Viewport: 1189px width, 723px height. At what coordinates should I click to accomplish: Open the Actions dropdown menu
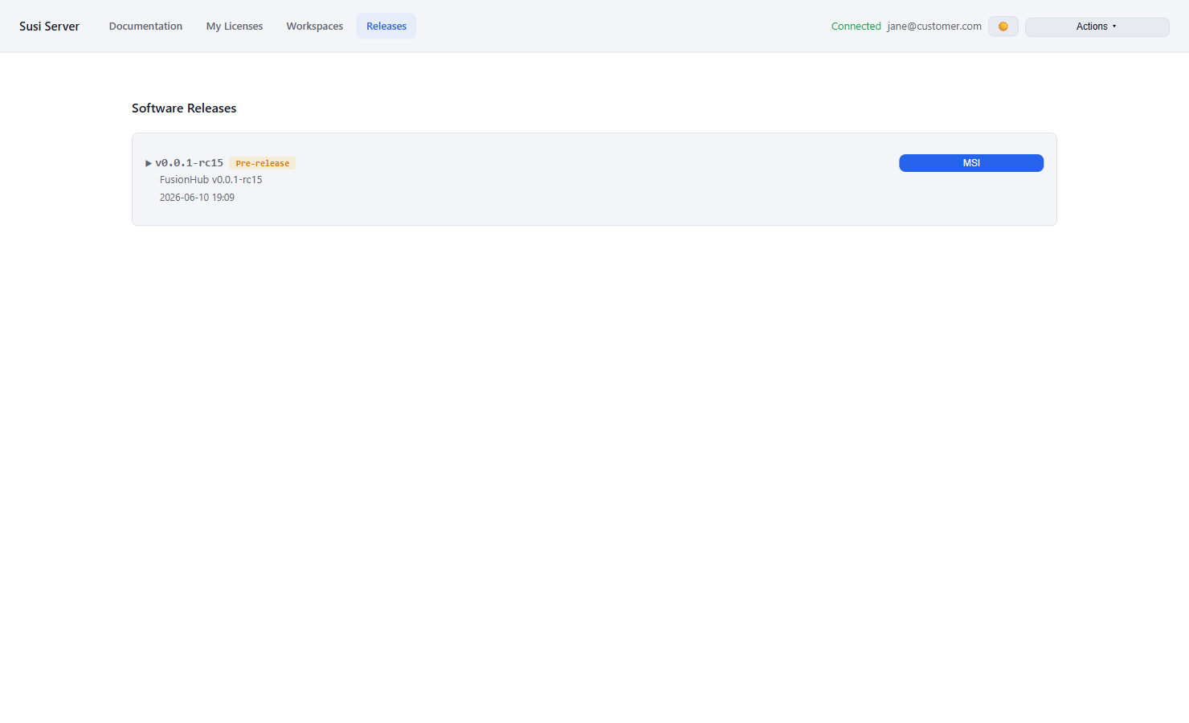(x=1097, y=27)
